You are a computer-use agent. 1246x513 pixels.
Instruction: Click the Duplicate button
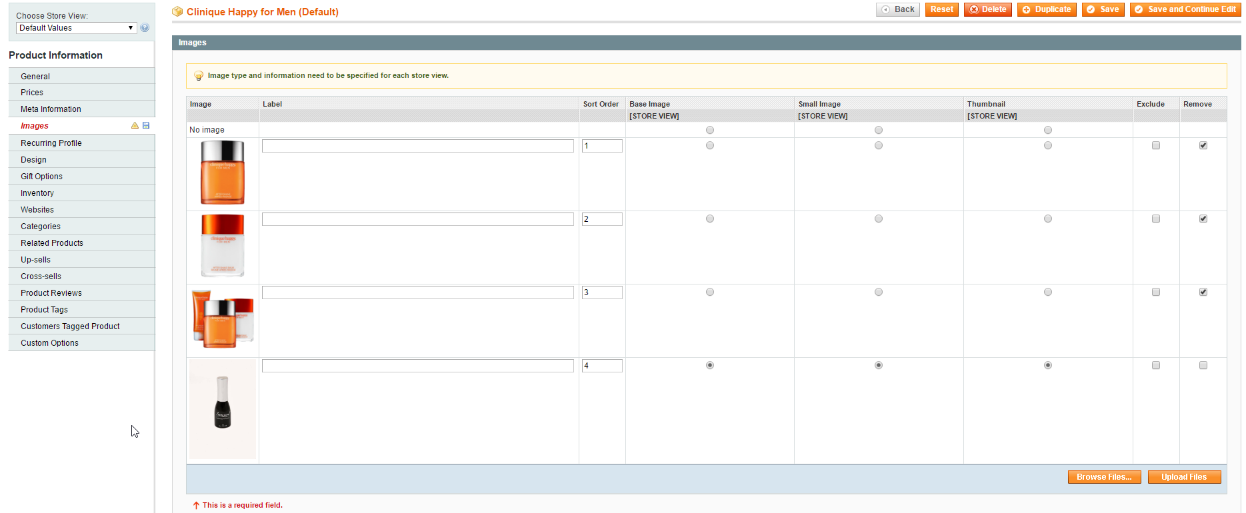[1047, 9]
